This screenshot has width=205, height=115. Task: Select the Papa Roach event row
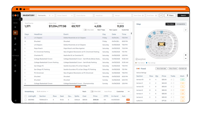point(77,49)
